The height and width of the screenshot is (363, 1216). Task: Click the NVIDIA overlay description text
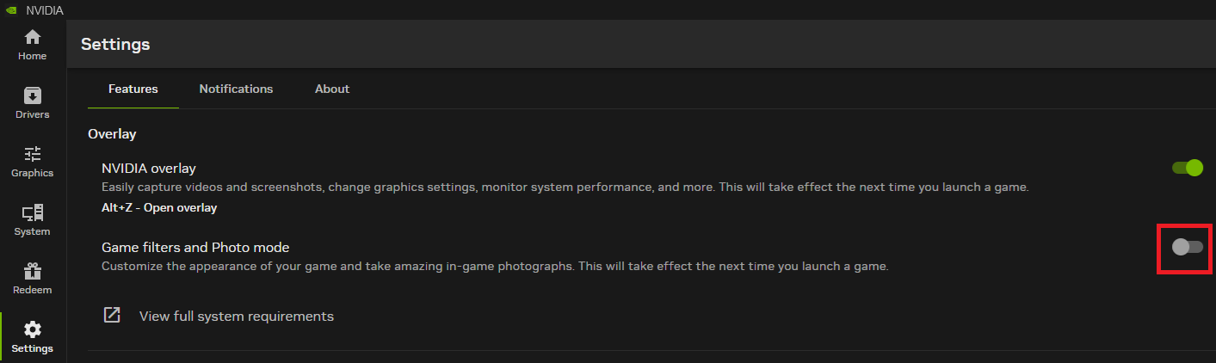click(x=565, y=187)
